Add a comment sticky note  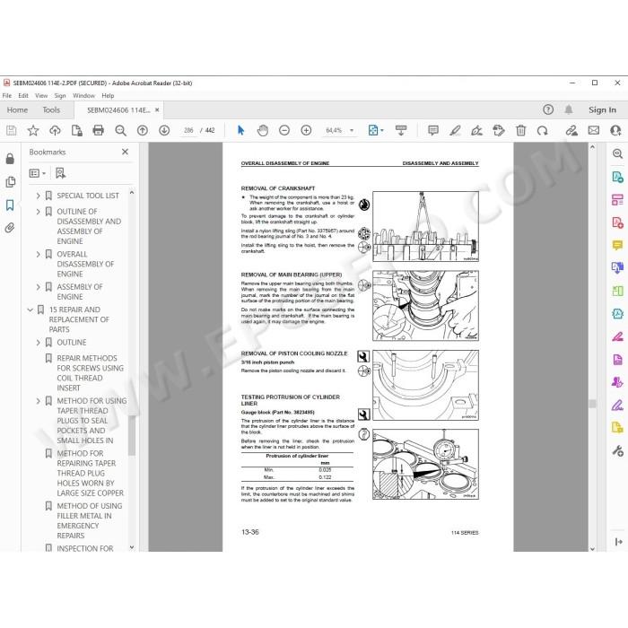coord(433,130)
